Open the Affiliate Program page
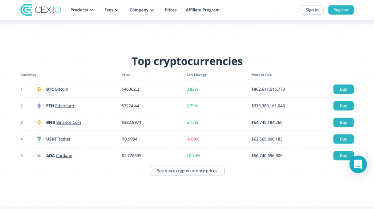Viewport: 374px width, 209px height. pos(202,10)
